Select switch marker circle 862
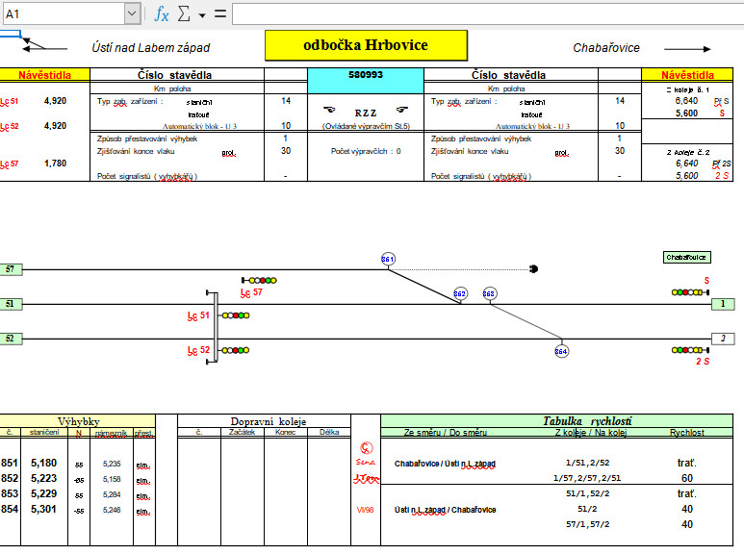Viewport: 744px width, 554px height. pos(460,293)
